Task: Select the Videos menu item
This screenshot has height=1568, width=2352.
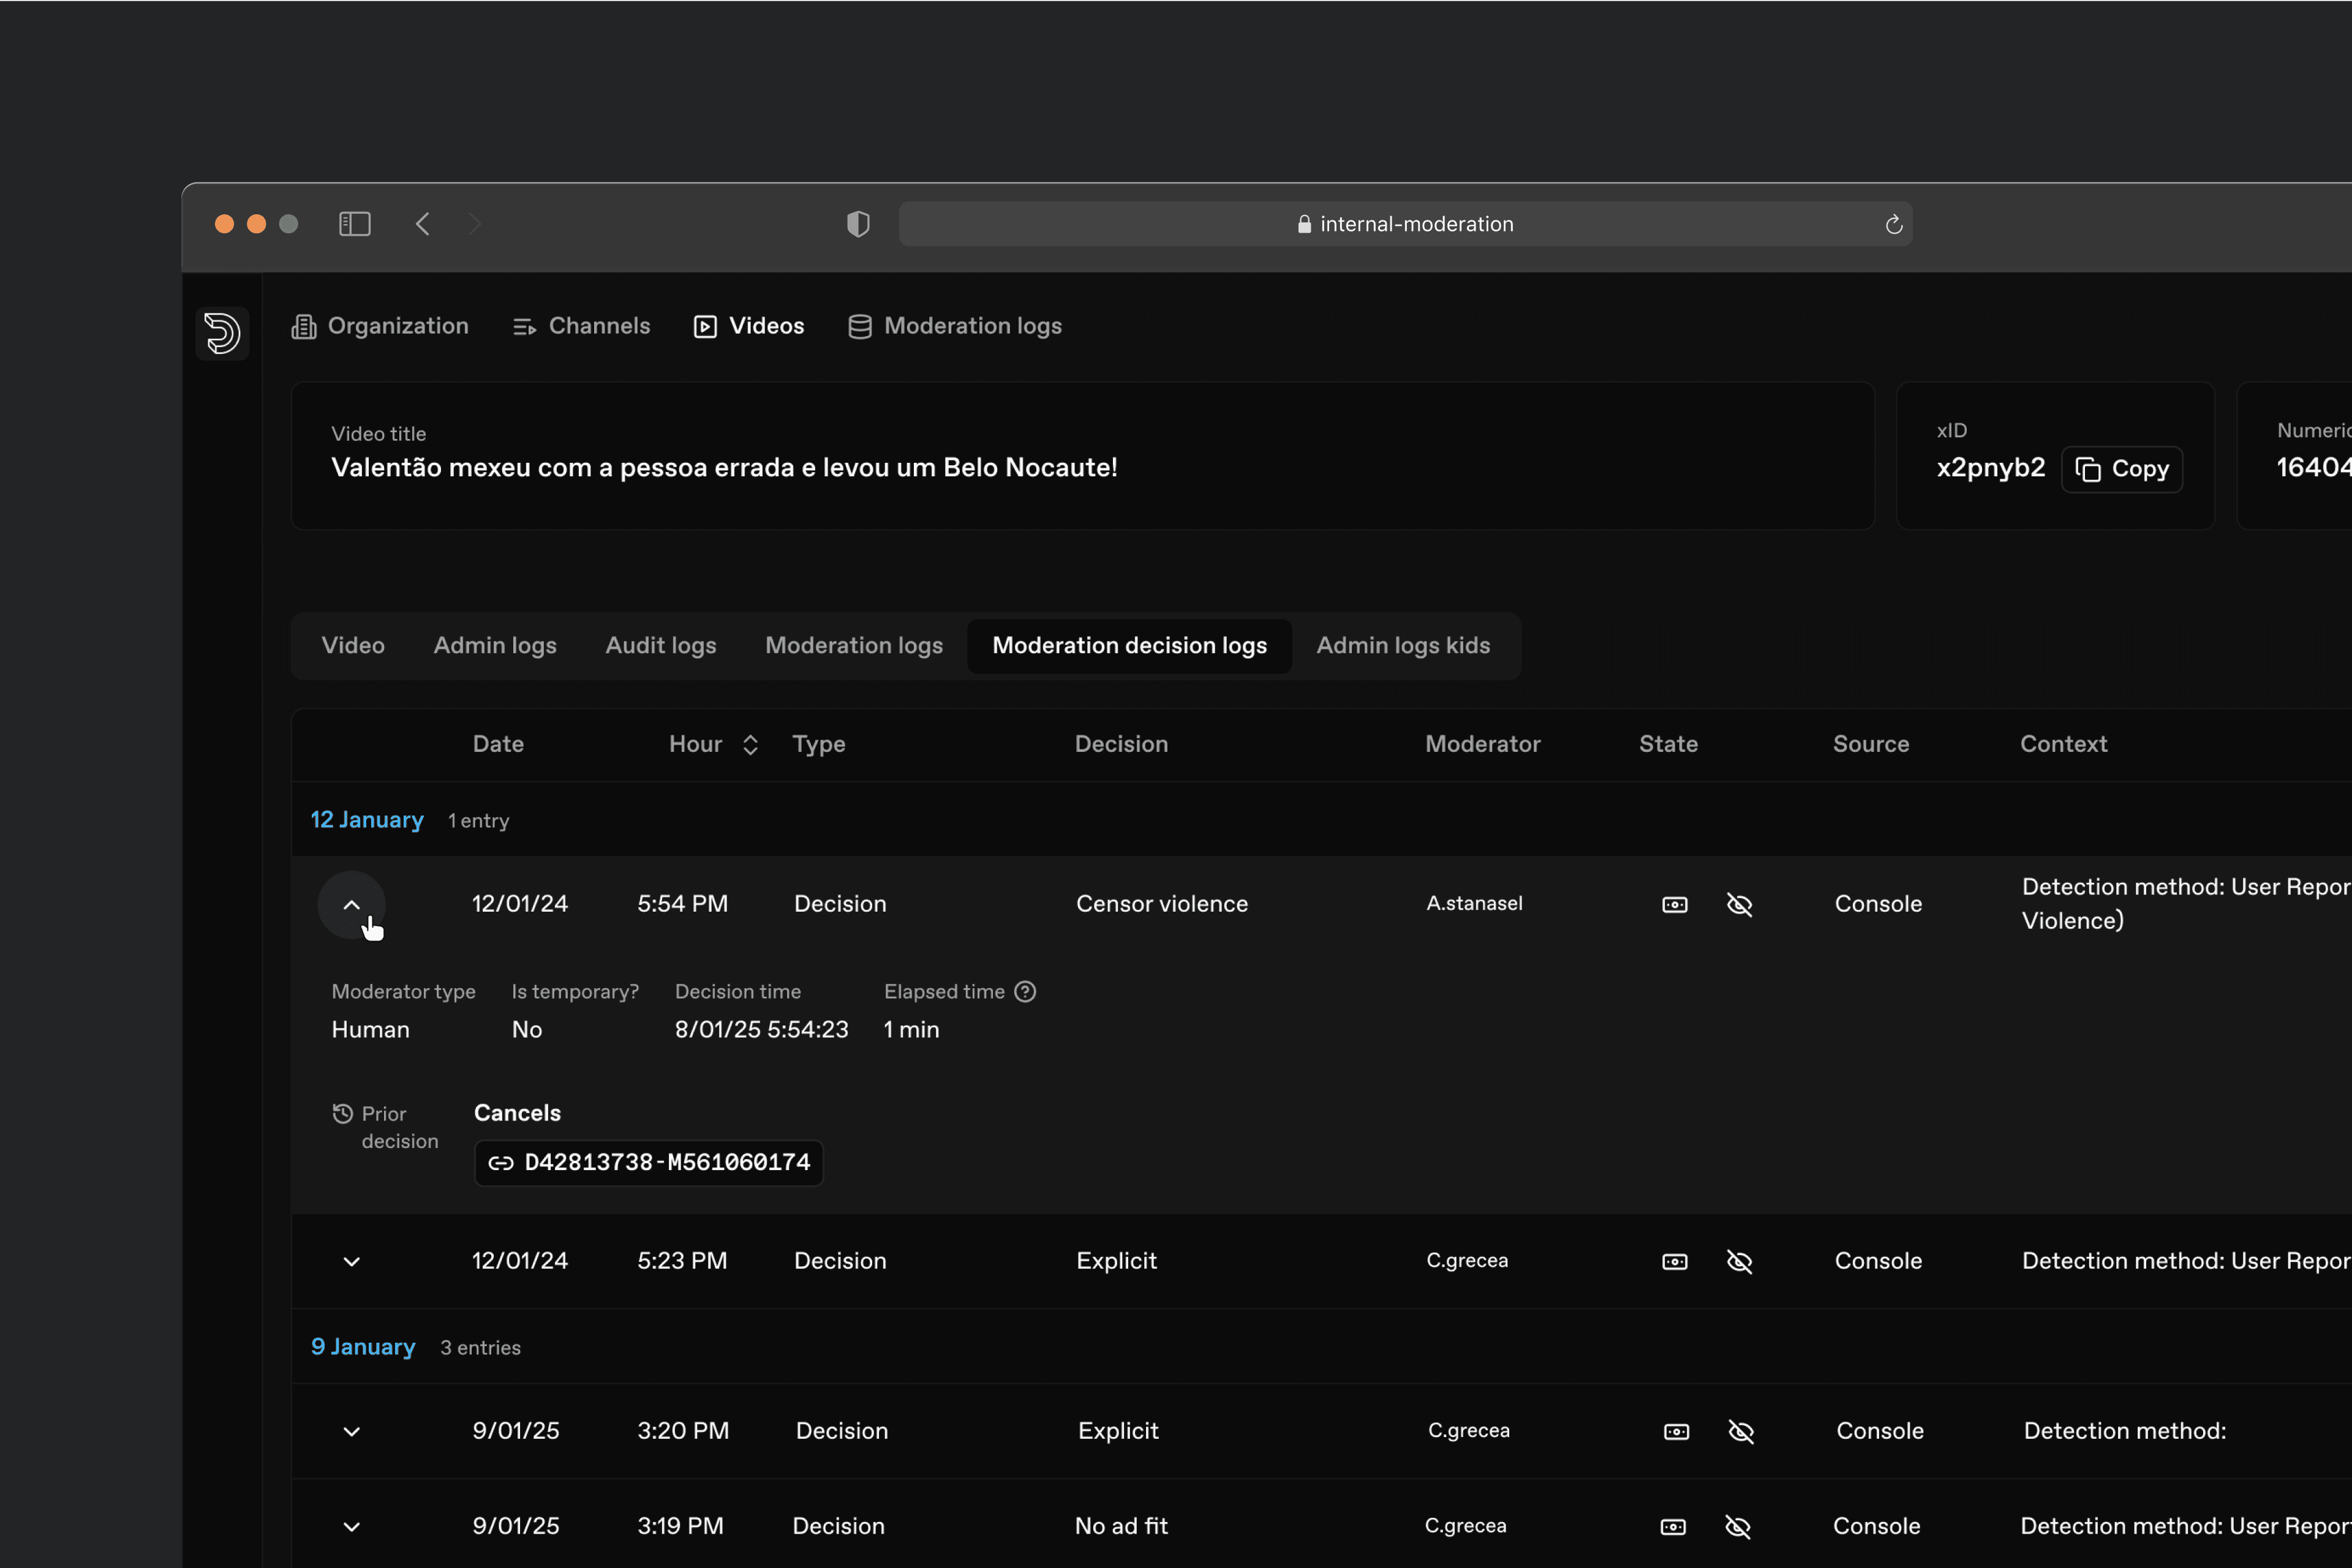Action: [749, 326]
